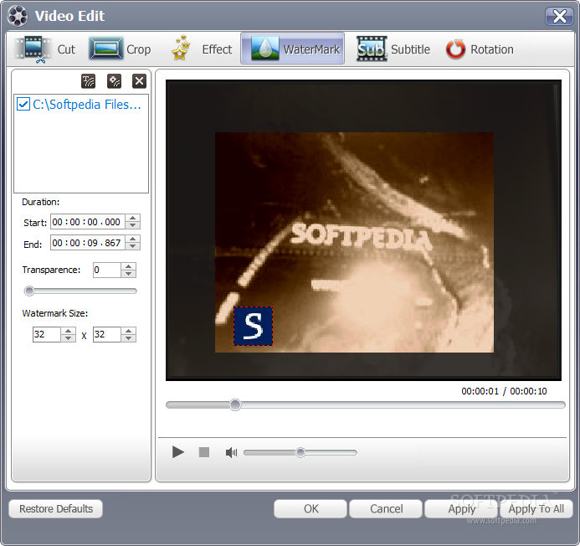The image size is (580, 546).
Task: Click the S watermark in the preview
Action: 253,326
